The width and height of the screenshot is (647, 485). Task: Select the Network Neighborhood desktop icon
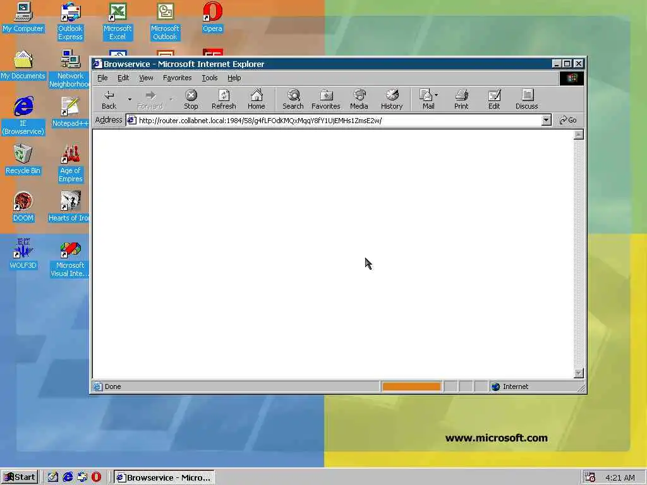70,69
